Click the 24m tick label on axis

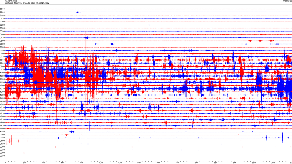(x=235, y=163)
